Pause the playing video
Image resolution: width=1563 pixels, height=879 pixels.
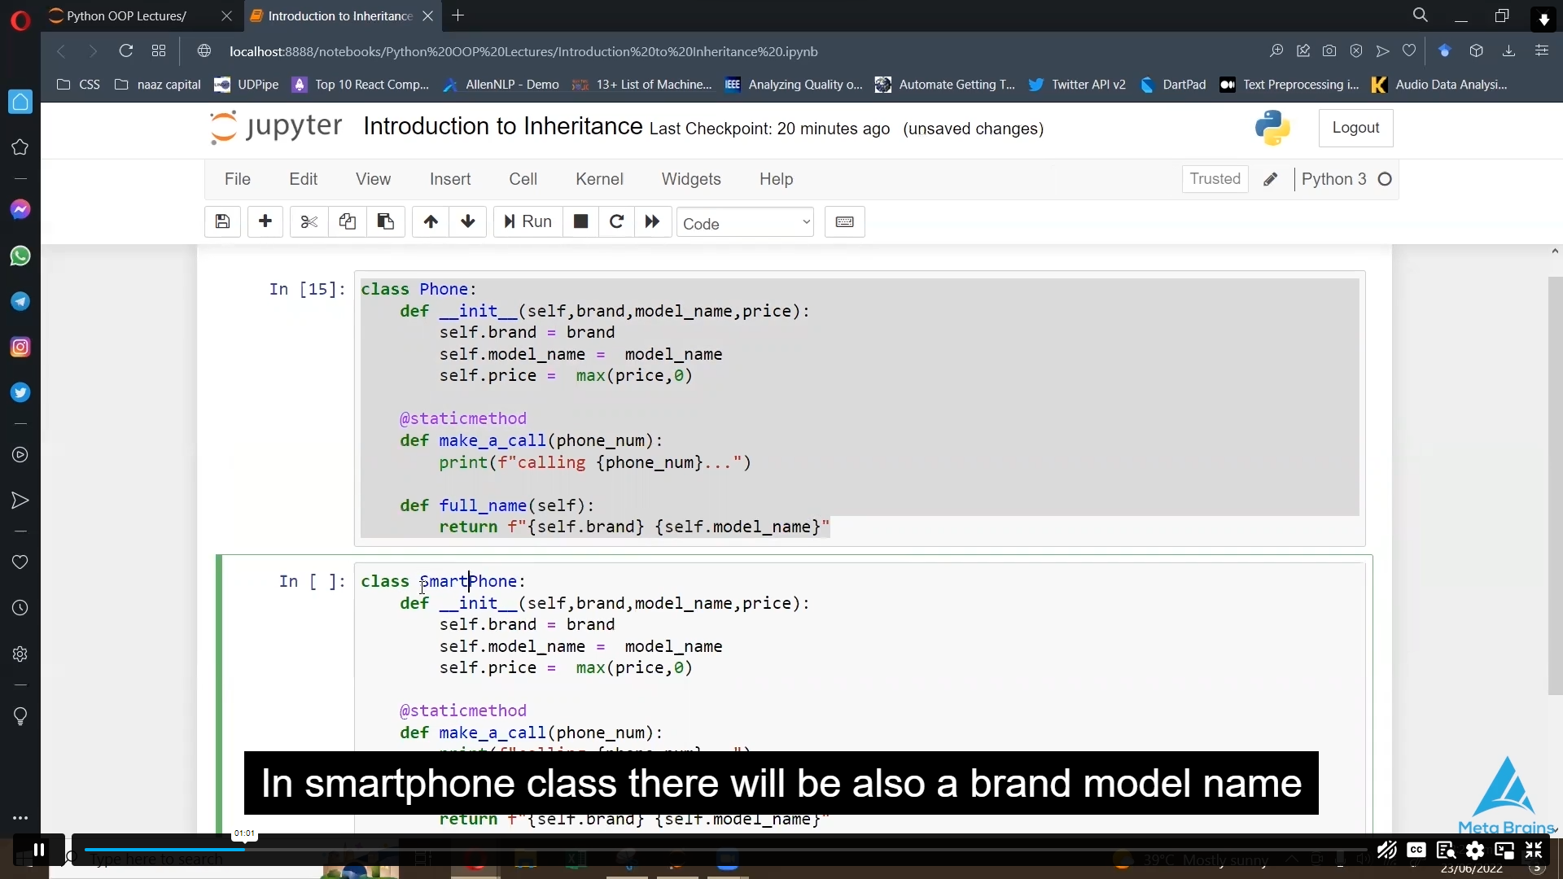(x=38, y=850)
